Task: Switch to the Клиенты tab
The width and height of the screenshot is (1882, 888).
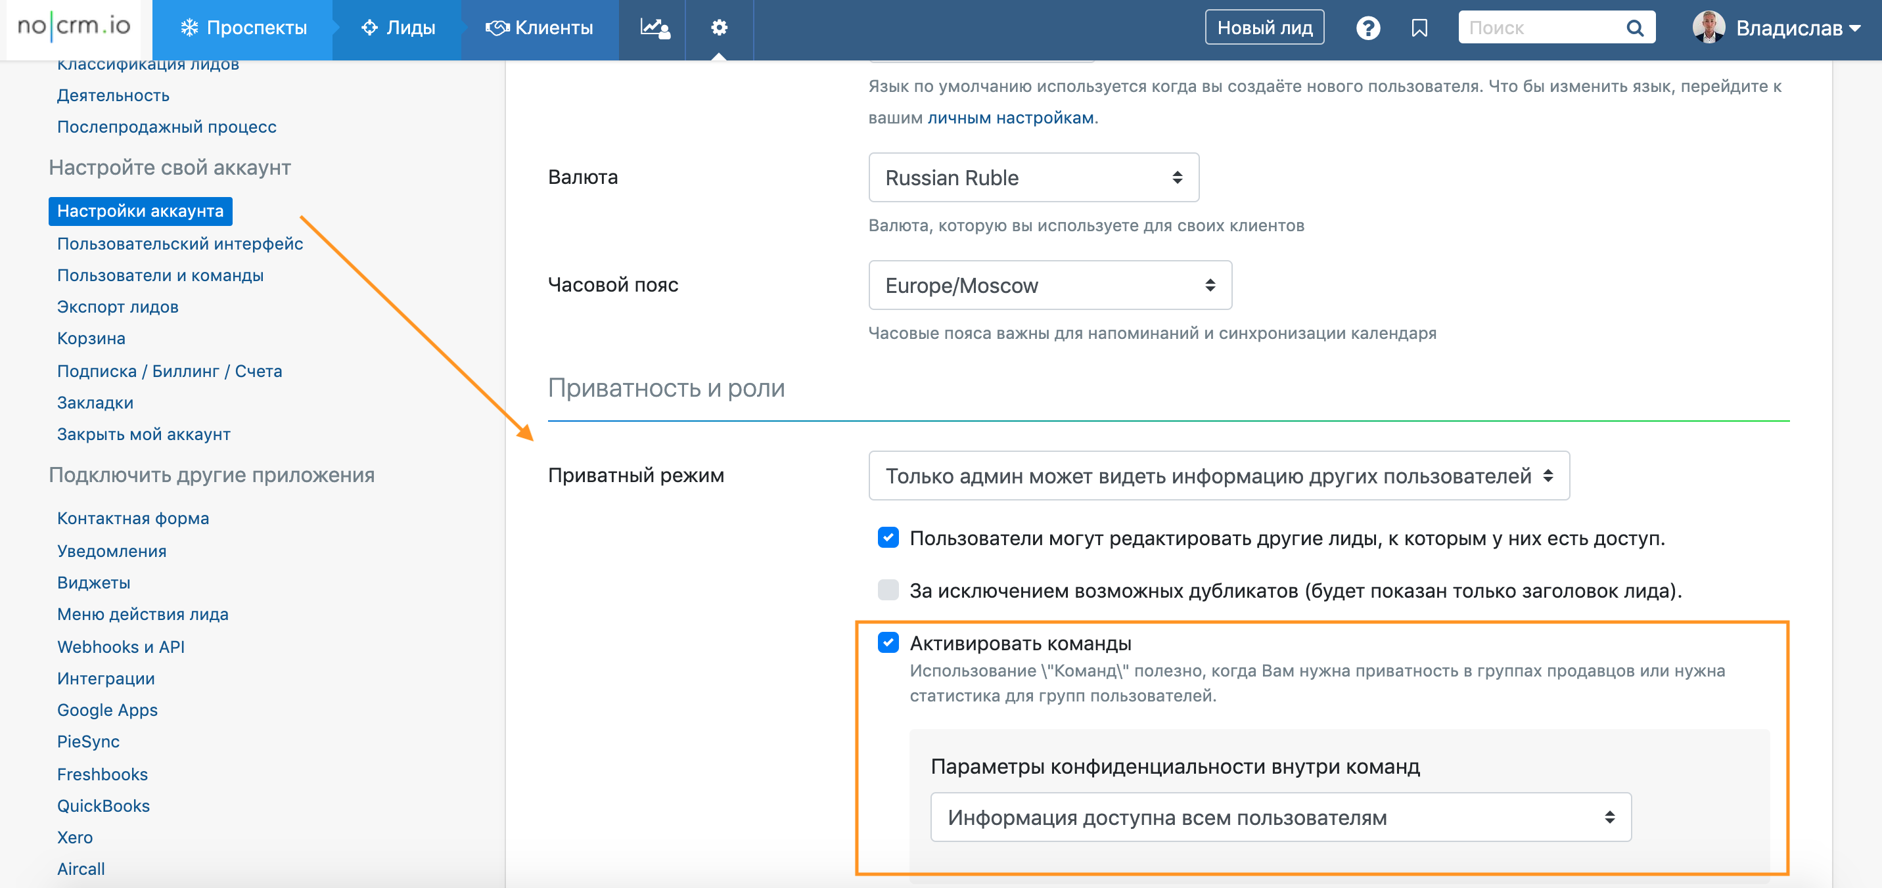Action: 540,28
